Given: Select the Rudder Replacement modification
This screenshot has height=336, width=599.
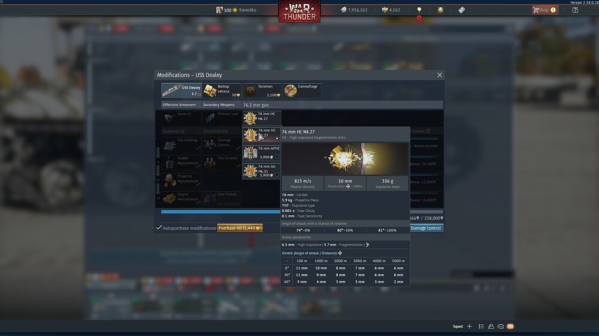Looking at the screenshot, I should (181, 163).
